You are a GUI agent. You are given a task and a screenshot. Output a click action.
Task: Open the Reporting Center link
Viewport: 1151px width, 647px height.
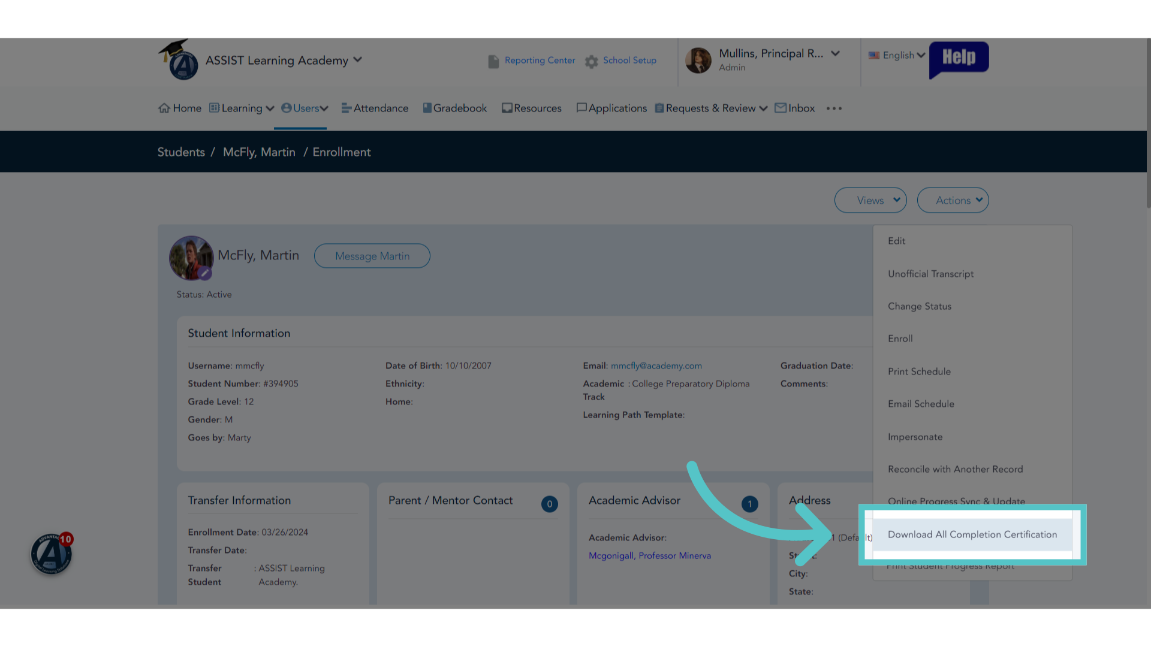pyautogui.click(x=540, y=61)
